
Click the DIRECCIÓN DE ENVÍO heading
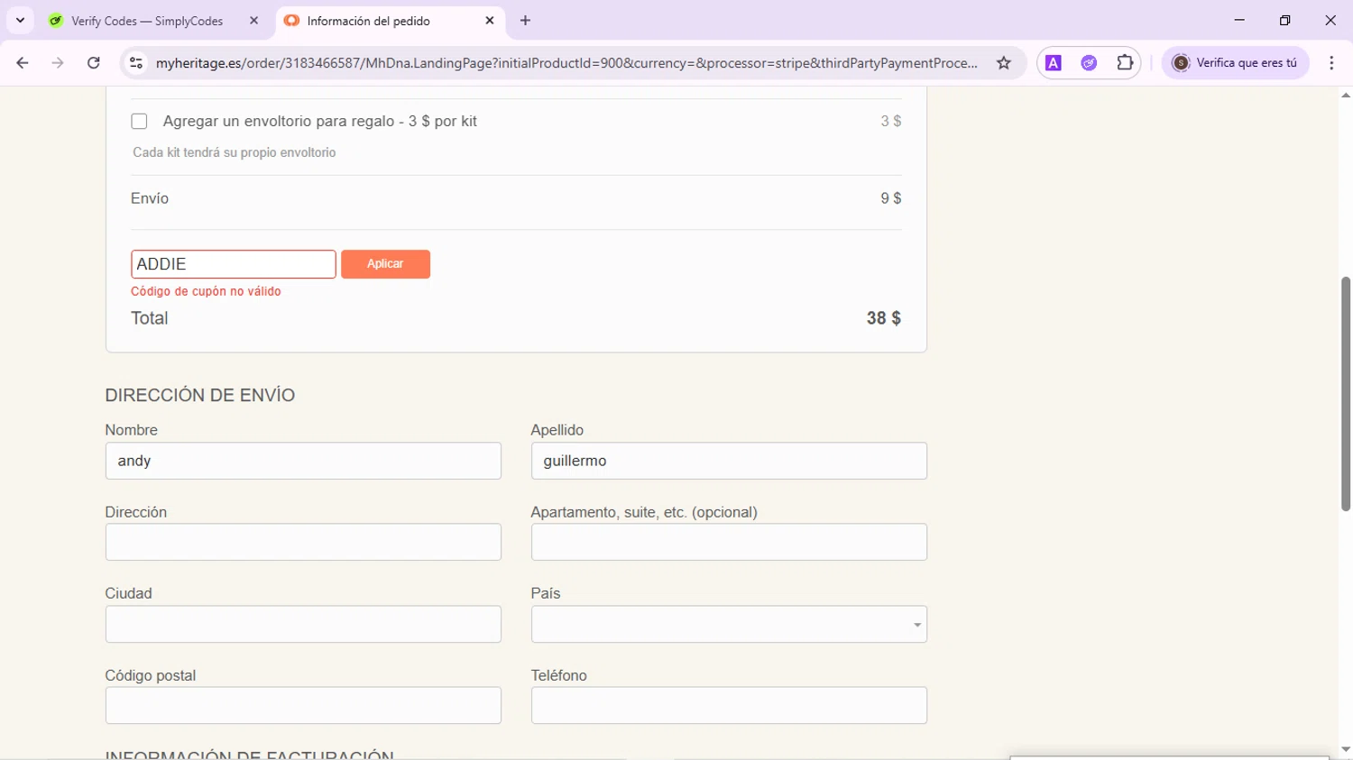point(200,395)
